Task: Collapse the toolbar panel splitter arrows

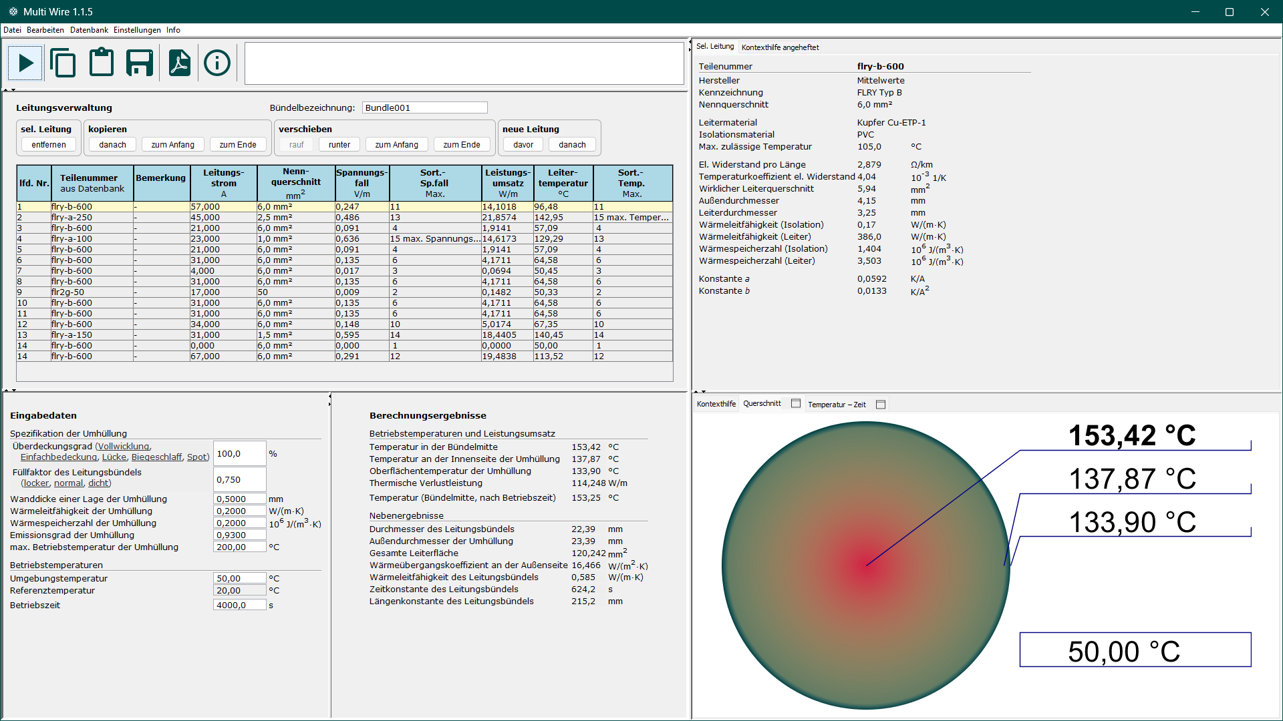Action: coord(9,89)
